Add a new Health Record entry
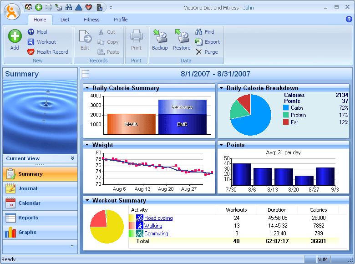Image resolution: width=355 pixels, height=264 pixels. 47,52
